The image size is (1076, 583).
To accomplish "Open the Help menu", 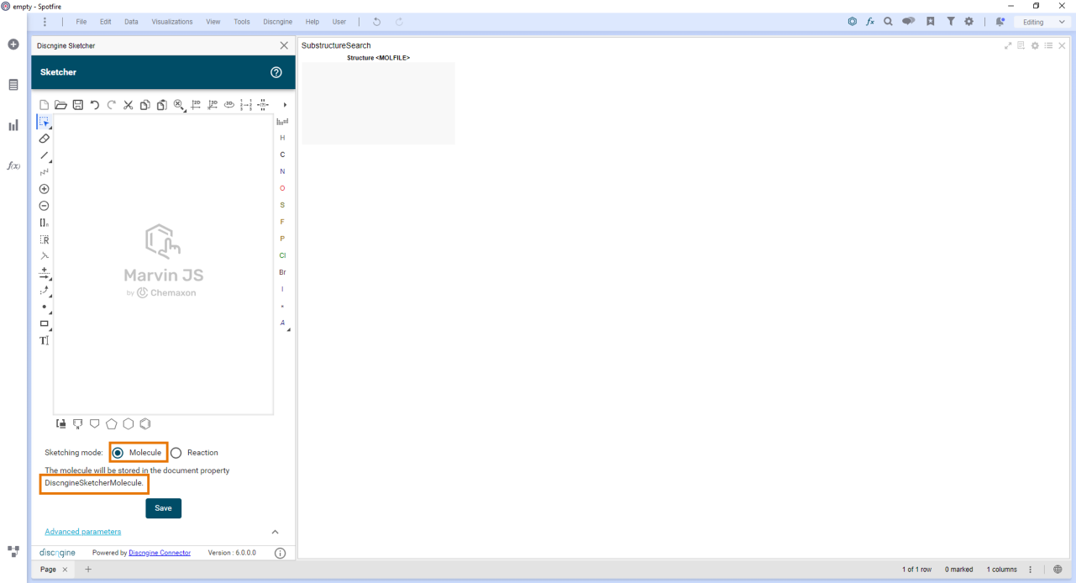I will [x=312, y=22].
